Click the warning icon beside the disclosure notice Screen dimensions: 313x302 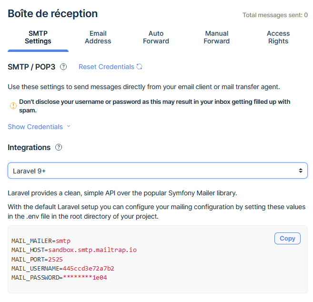pyautogui.click(x=13, y=106)
